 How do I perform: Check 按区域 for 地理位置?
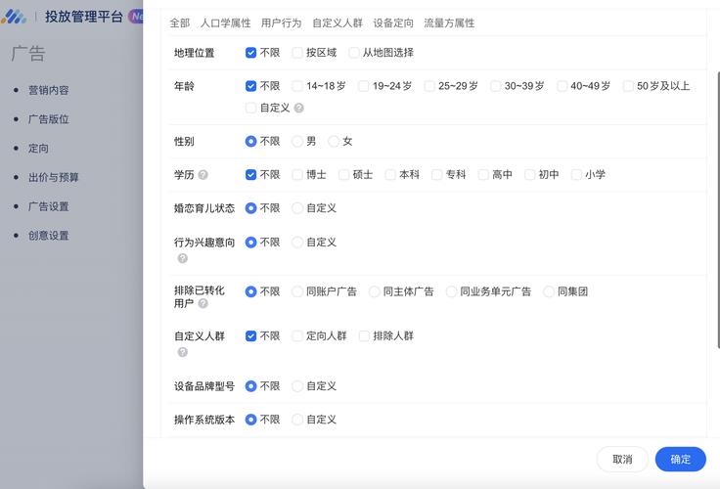click(x=297, y=53)
